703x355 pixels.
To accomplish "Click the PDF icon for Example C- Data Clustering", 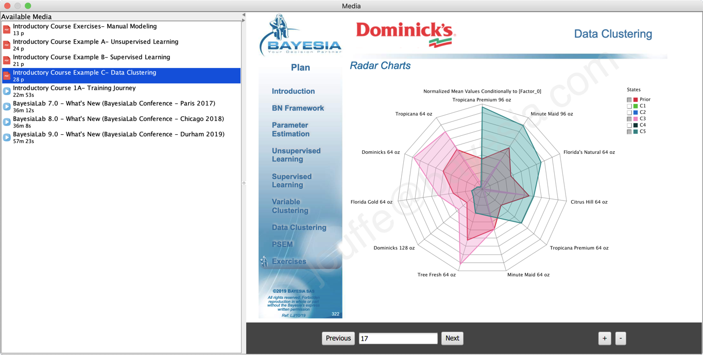I will point(7,76).
